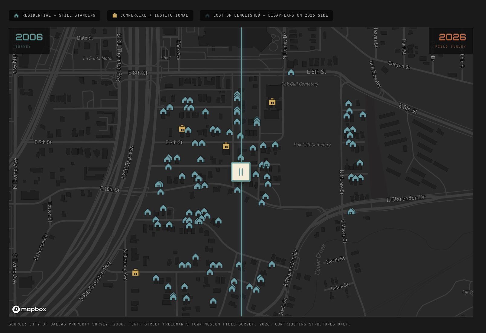The image size is (486, 333).
Task: Select the commercial marker near S Fleming Ave
Action: click(x=135, y=273)
